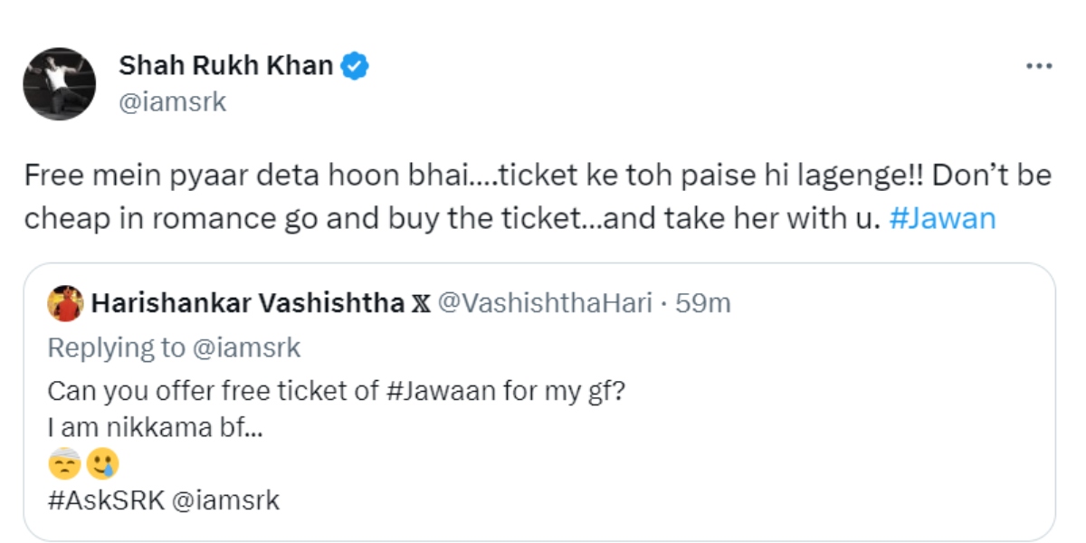Click the X logo badge beside Harishankar's name
The width and height of the screenshot is (1086, 543).
click(421, 304)
